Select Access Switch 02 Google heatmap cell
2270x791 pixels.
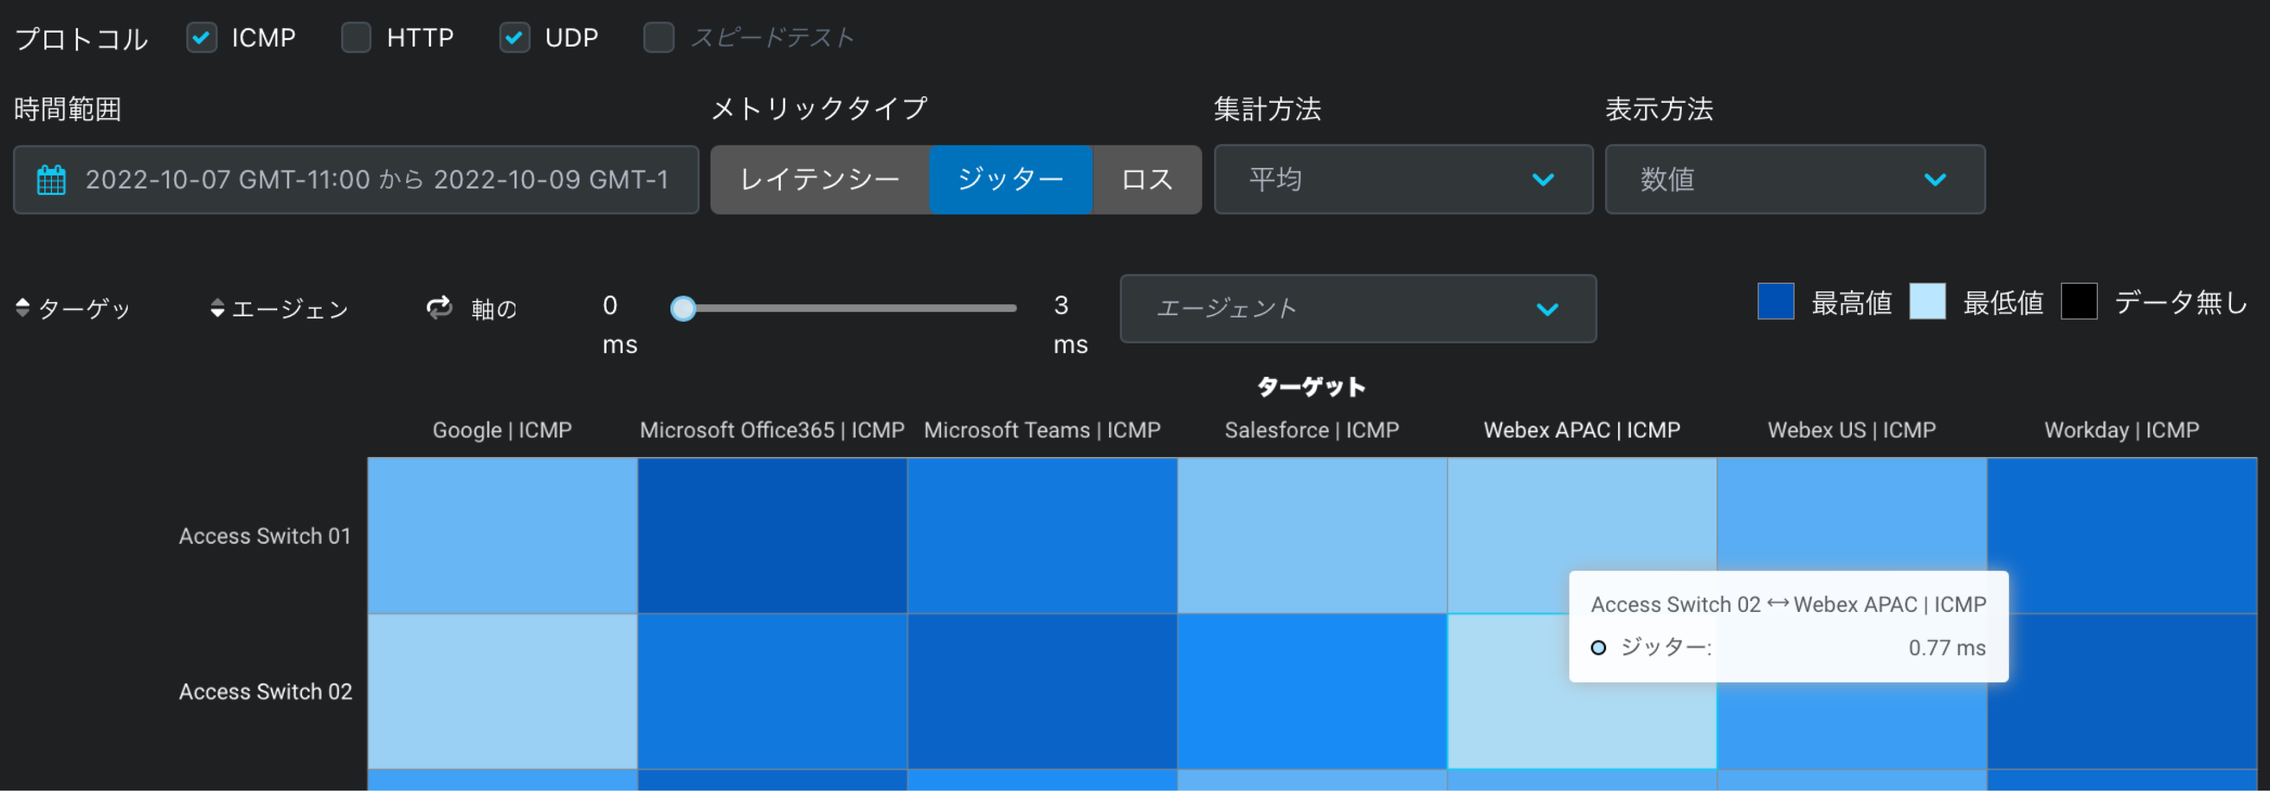pos(502,692)
